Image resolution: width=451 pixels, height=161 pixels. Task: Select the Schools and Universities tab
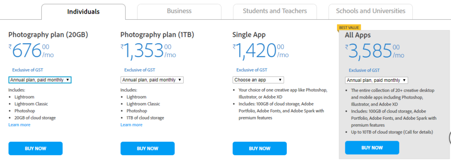pyautogui.click(x=370, y=11)
